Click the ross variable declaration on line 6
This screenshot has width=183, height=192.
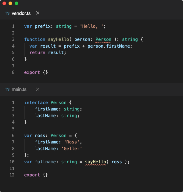coord(40,136)
